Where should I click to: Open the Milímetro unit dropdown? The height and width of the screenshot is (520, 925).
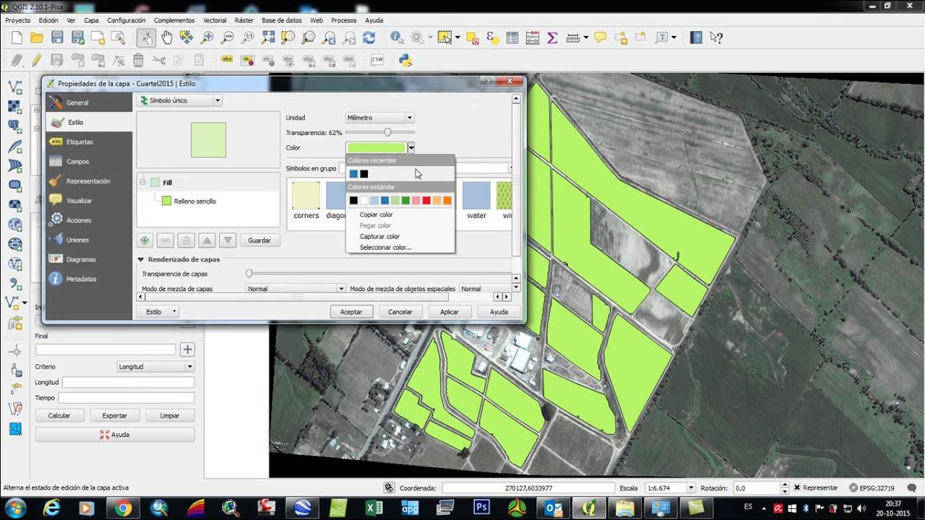380,117
